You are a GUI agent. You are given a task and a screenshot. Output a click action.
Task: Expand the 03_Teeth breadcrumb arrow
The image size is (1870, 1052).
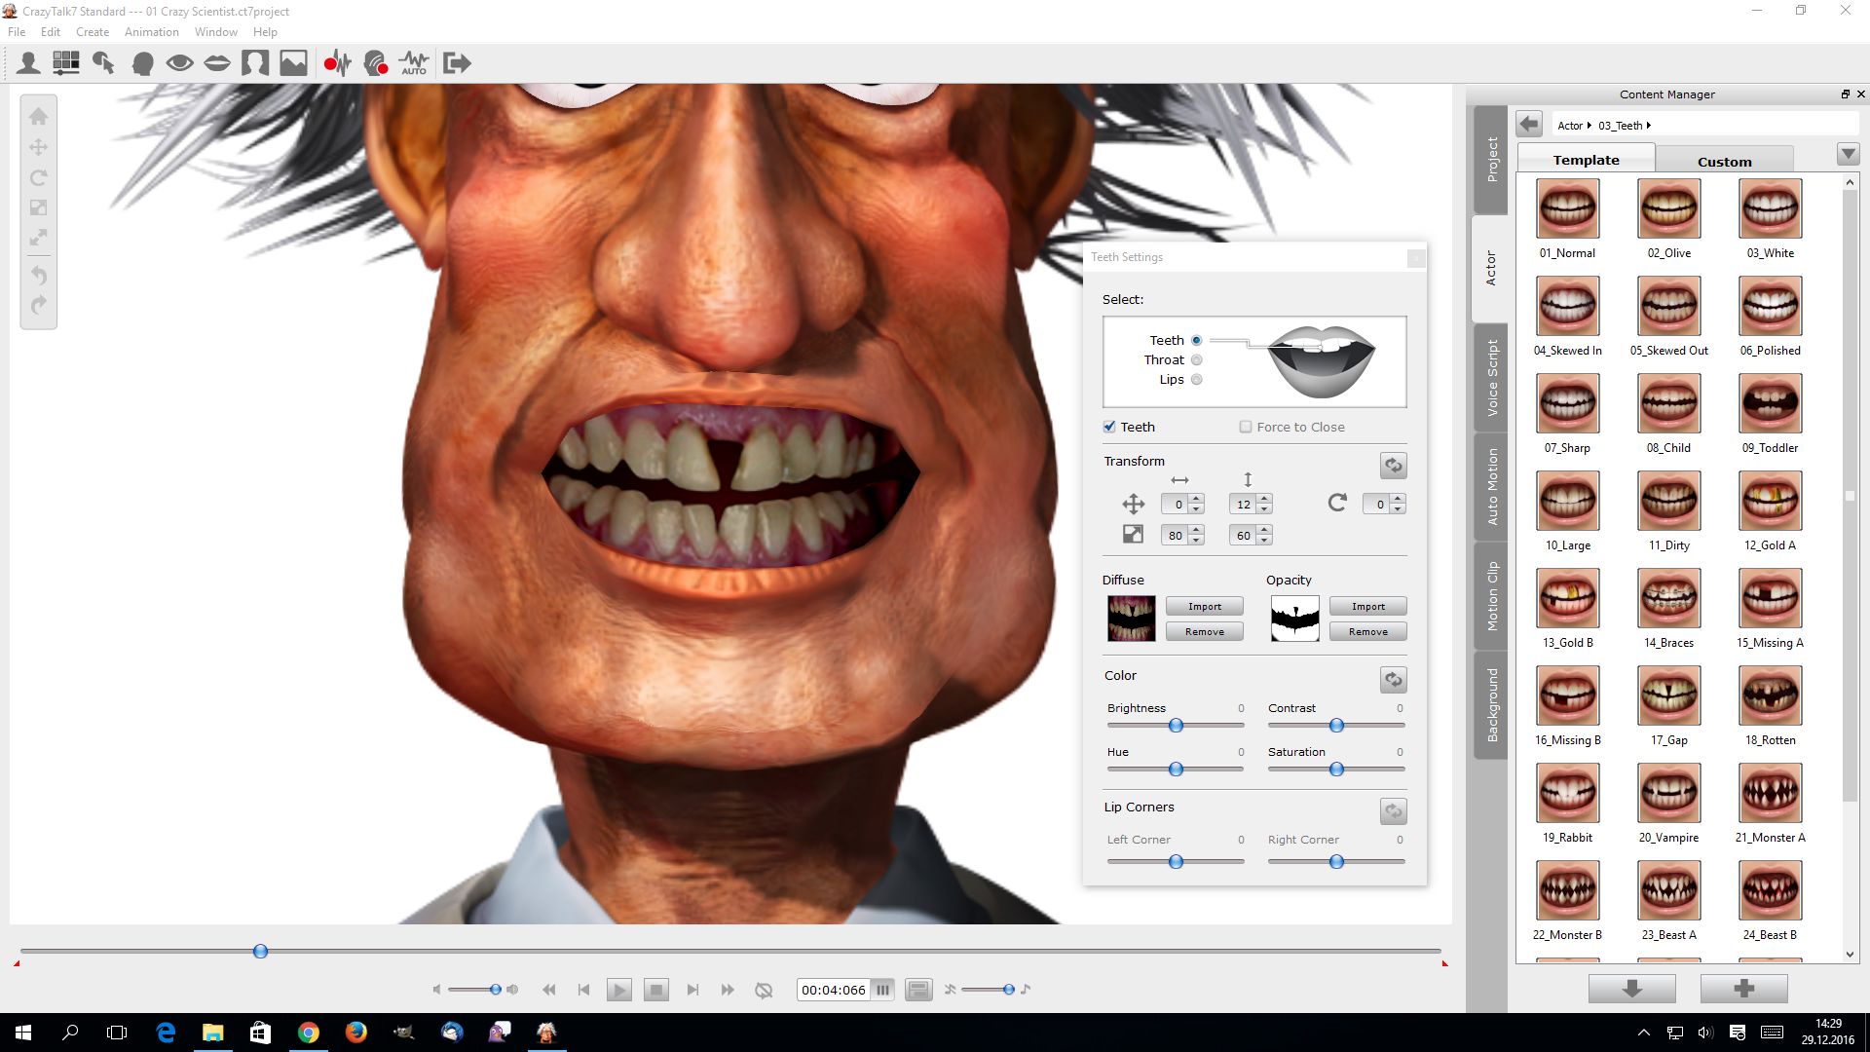click(x=1649, y=126)
